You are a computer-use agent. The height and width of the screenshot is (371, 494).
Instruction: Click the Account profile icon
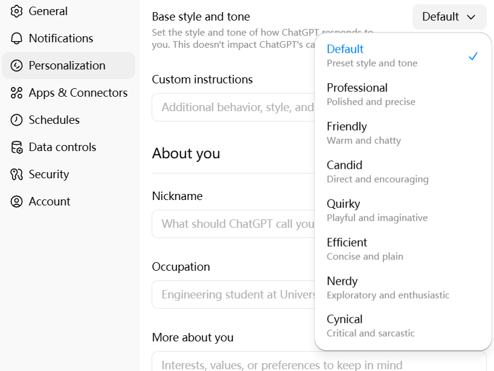(x=16, y=201)
